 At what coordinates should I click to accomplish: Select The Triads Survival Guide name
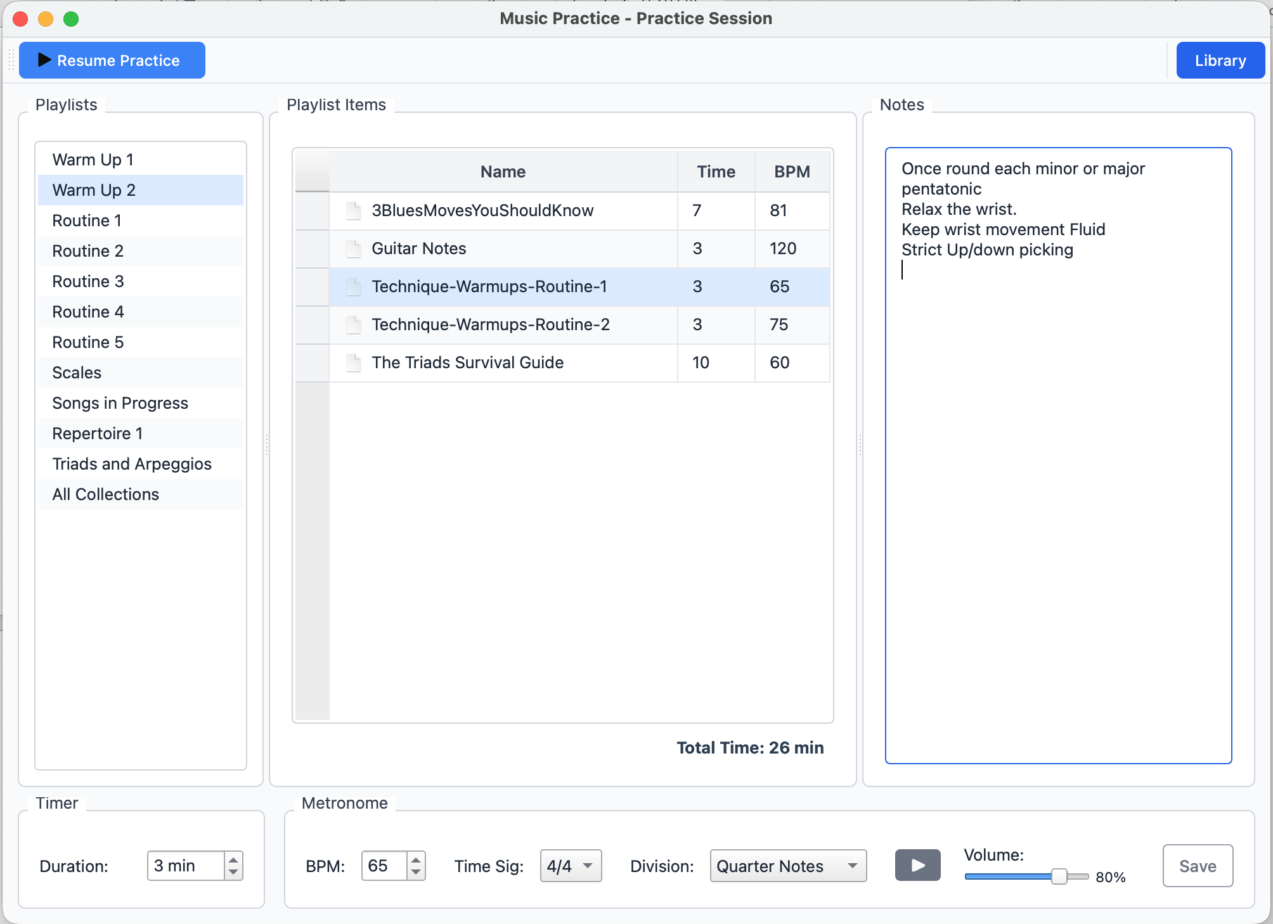pyautogui.click(x=468, y=363)
